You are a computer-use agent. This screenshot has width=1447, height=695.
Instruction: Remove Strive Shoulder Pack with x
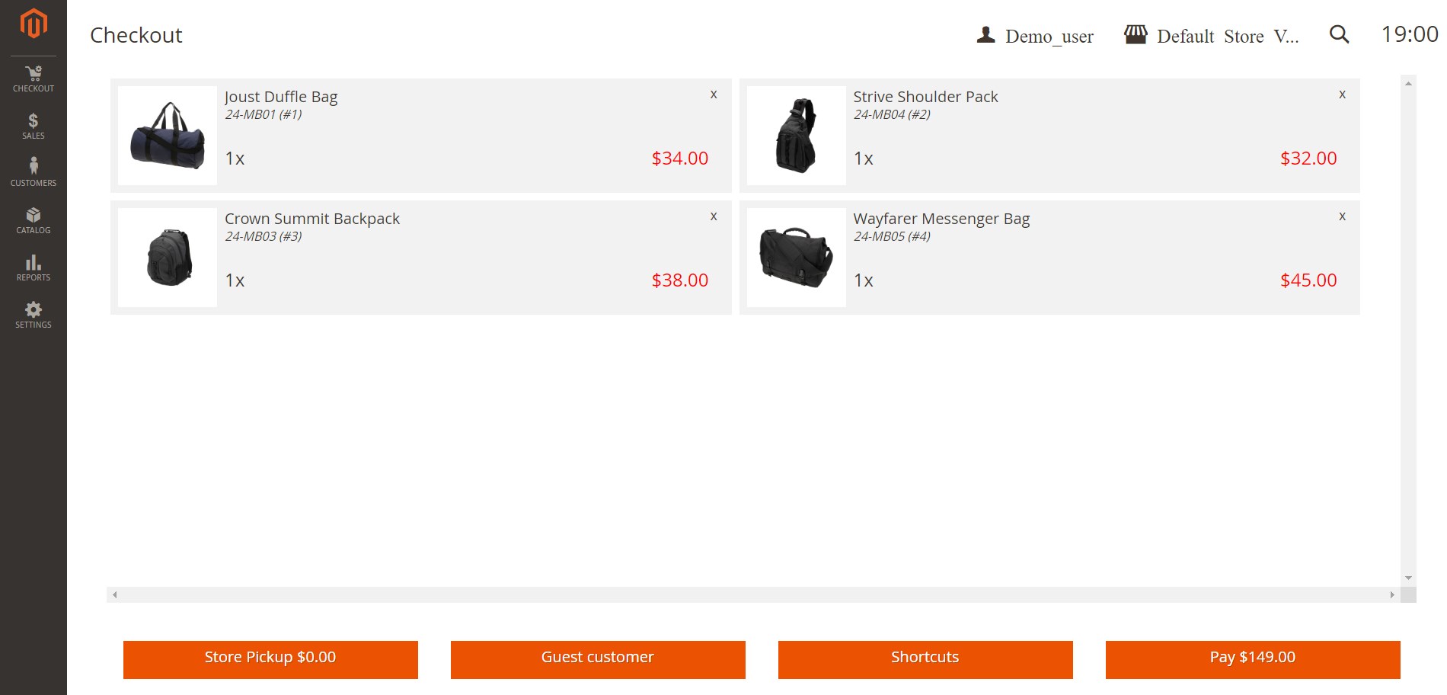(1342, 94)
